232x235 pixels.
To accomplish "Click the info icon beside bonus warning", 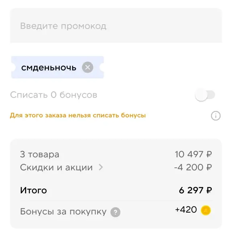I will (x=216, y=116).
